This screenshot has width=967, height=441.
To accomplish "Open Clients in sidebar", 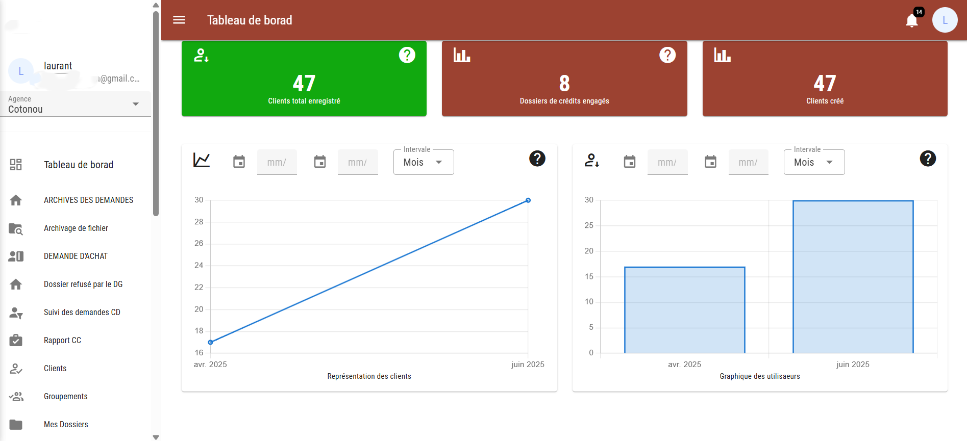I will 76,368.
